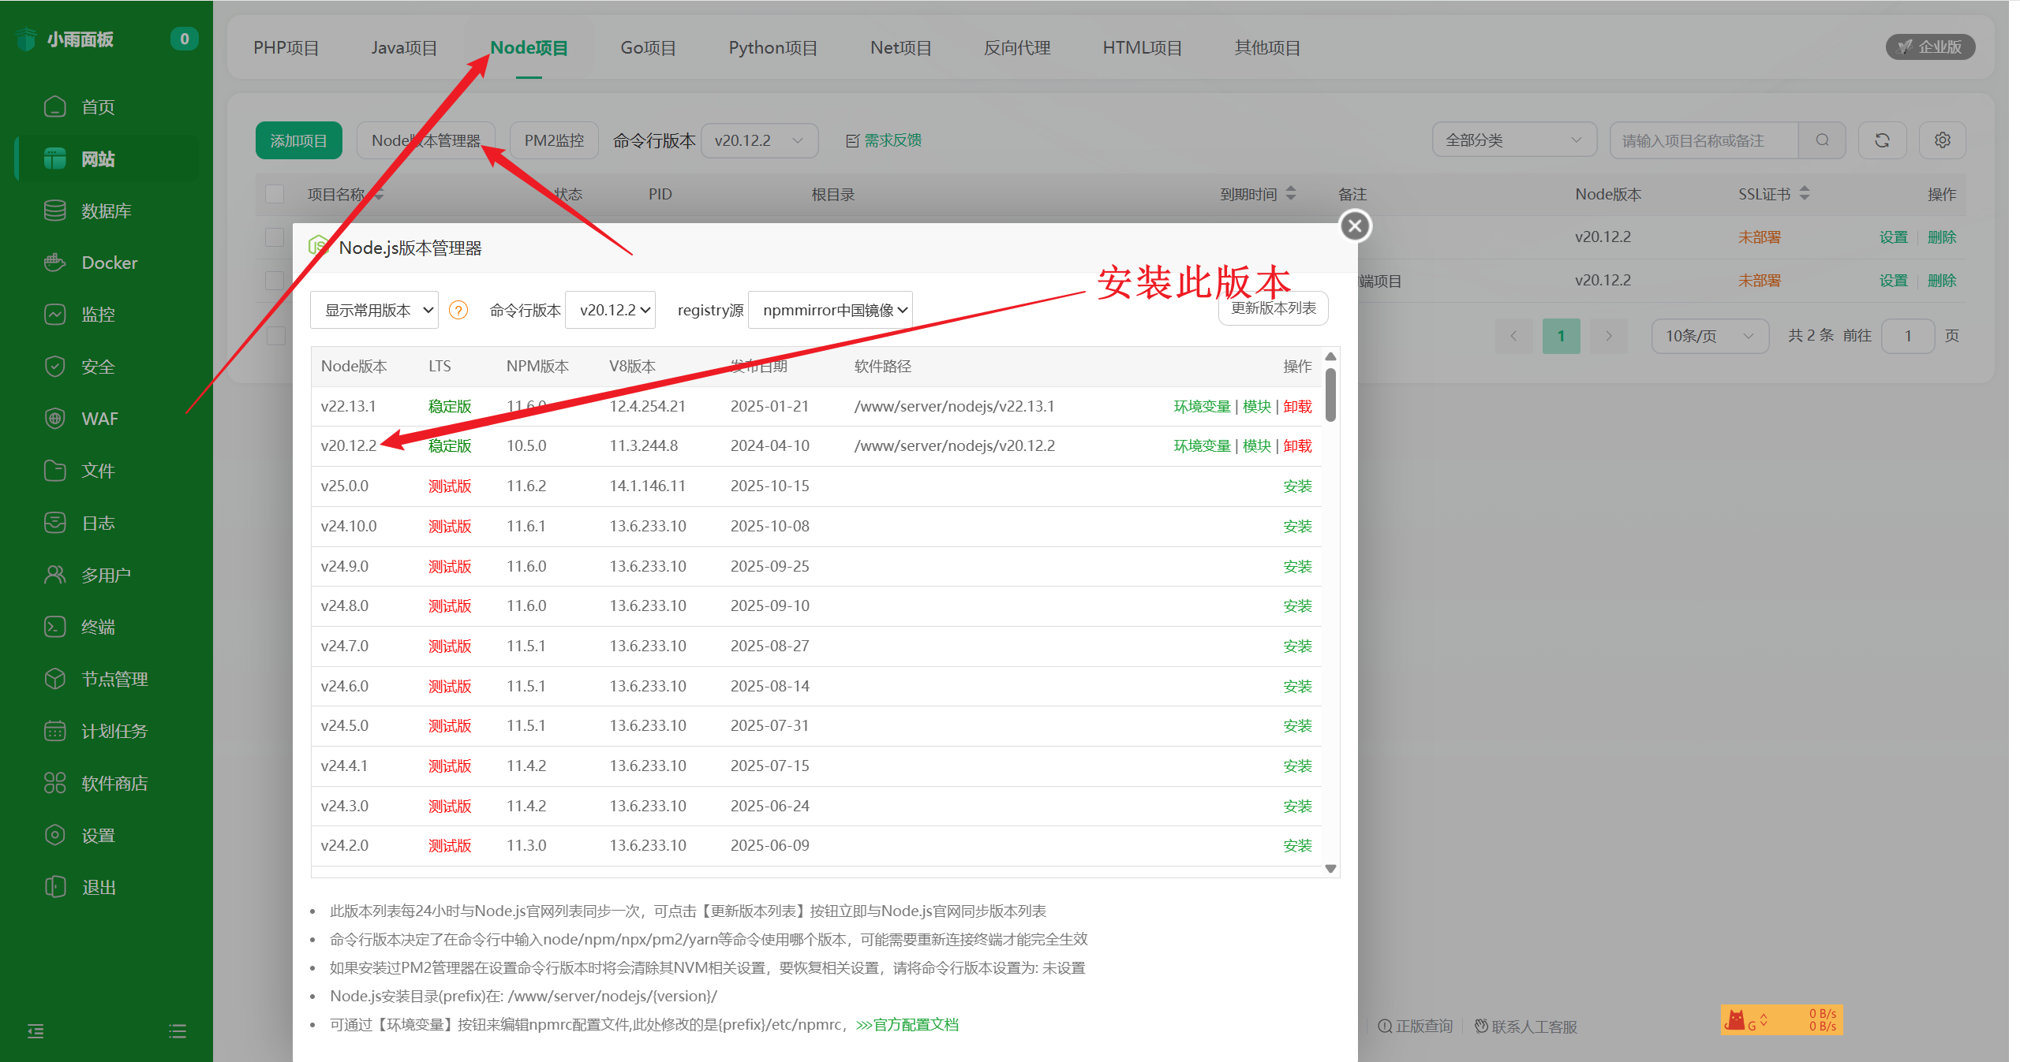Check the first project row checkbox
The height and width of the screenshot is (1062, 2020).
point(275,237)
